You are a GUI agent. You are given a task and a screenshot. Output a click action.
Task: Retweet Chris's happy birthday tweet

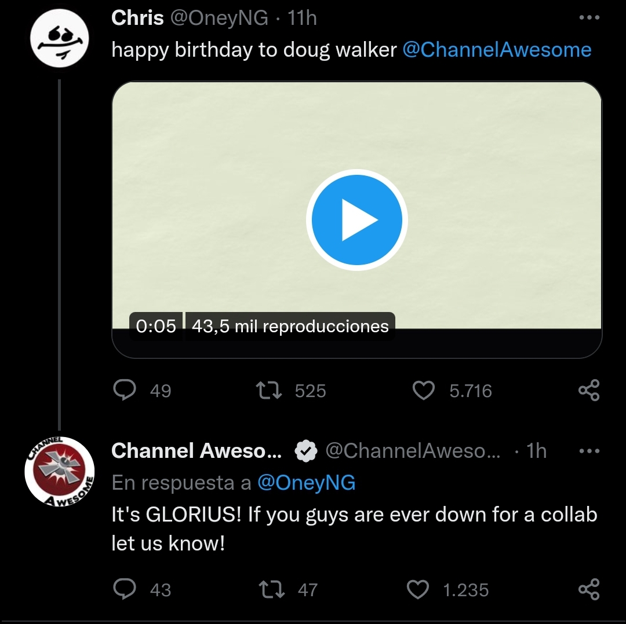pos(269,390)
